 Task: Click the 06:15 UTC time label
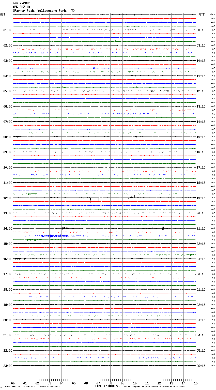(201, 366)
